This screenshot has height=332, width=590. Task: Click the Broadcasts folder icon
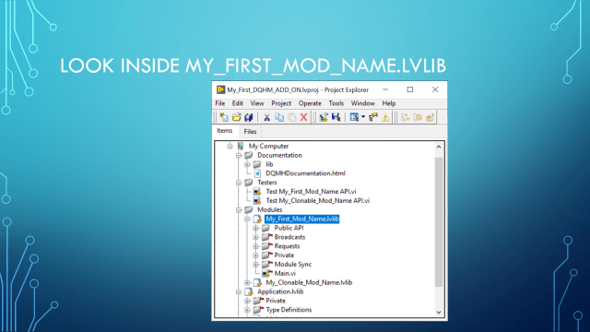tap(266, 237)
